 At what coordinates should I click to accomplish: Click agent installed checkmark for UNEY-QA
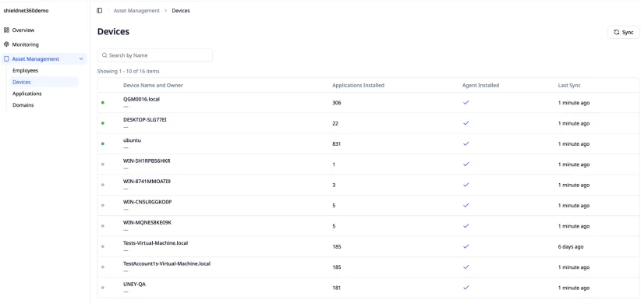[466, 288]
